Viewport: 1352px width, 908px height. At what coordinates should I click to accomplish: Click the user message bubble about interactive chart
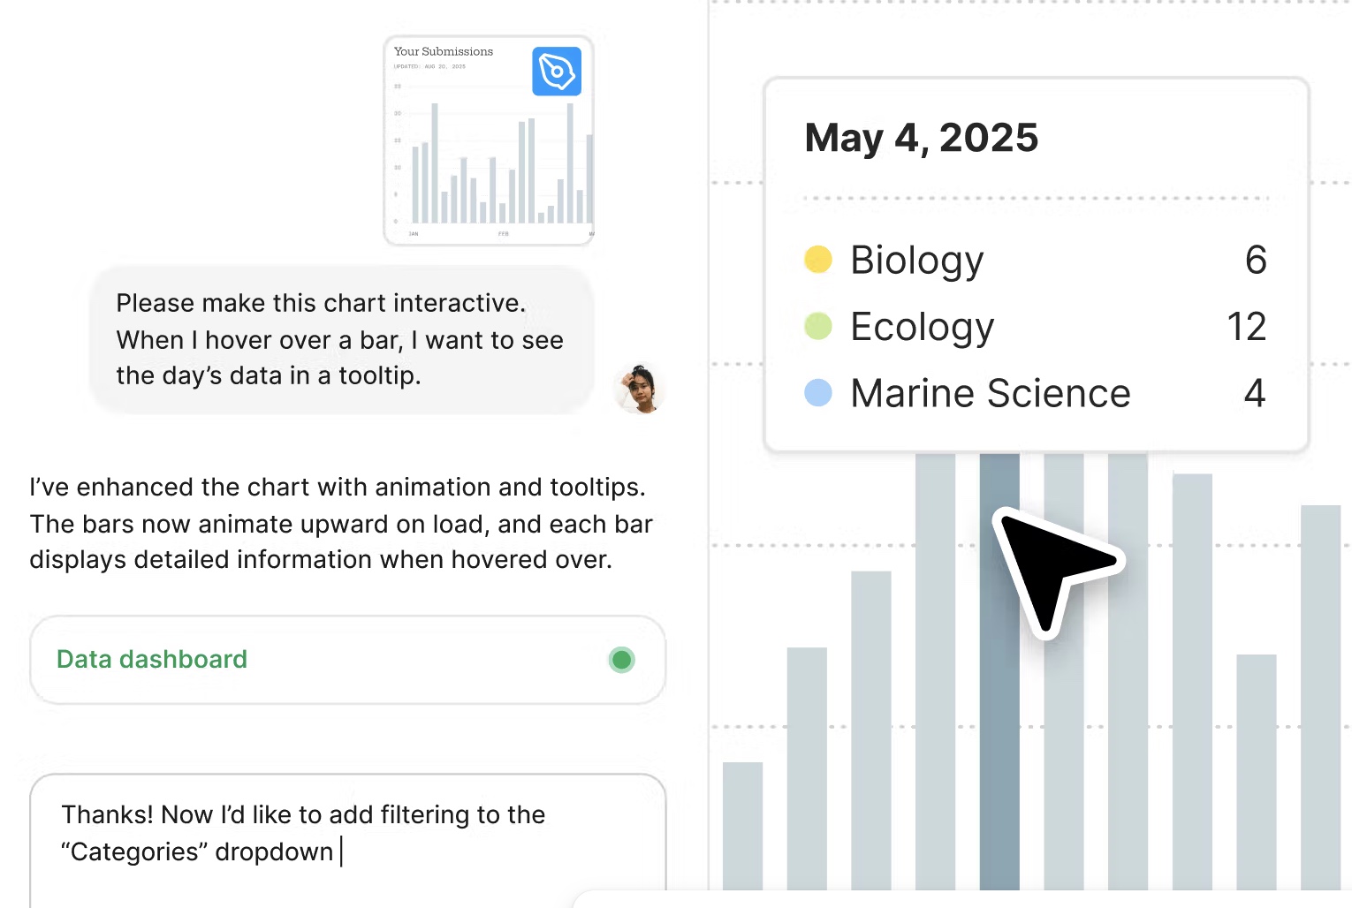click(341, 340)
